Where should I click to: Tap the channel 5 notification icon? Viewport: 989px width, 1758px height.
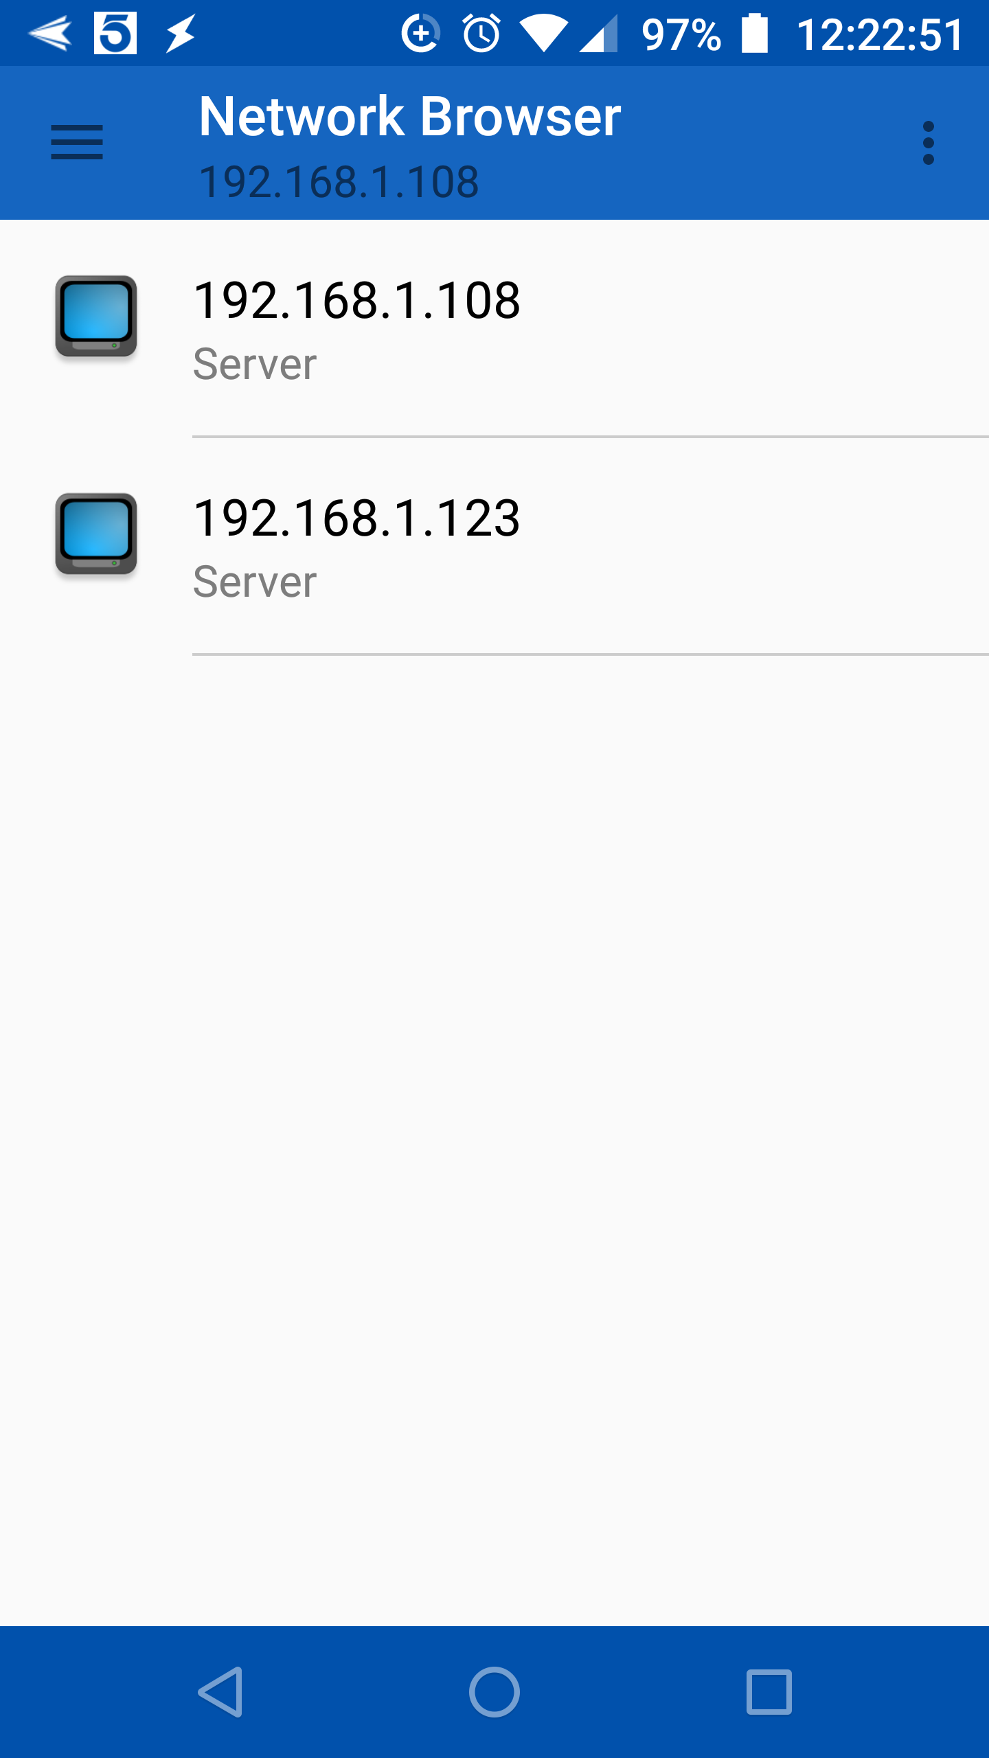[x=115, y=33]
